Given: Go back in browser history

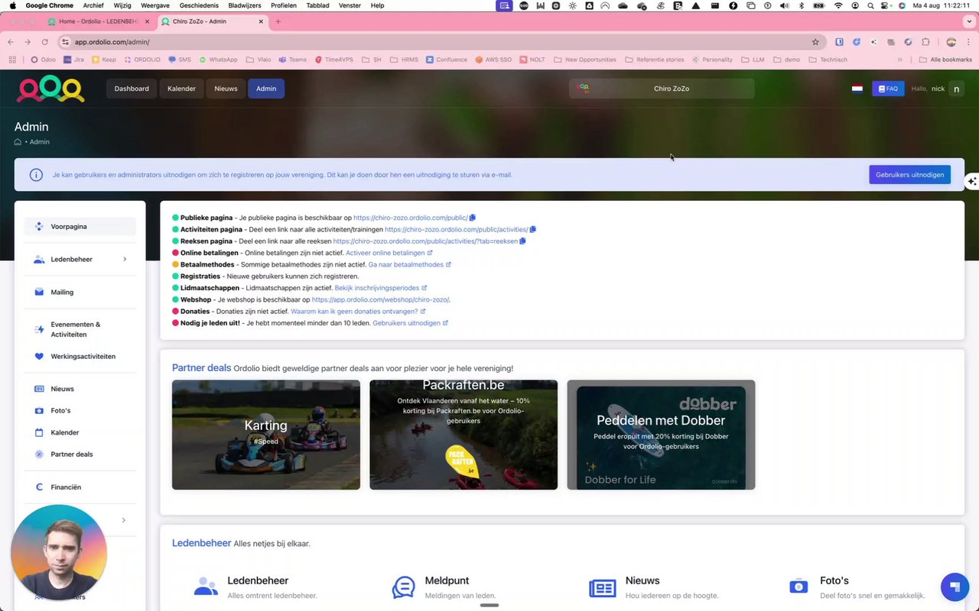Looking at the screenshot, I should pyautogui.click(x=11, y=42).
